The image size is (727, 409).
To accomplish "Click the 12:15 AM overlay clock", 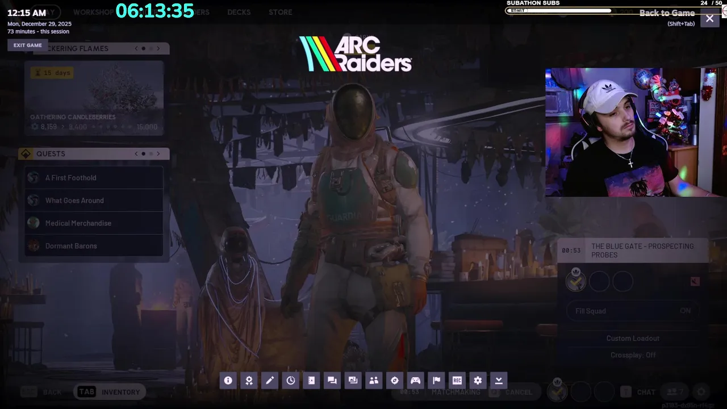I will click(27, 12).
